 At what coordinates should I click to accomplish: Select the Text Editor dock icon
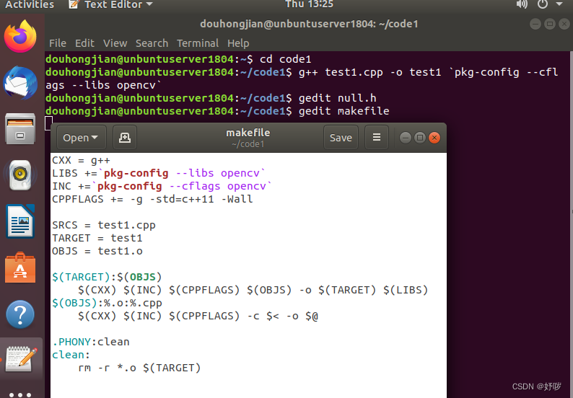click(x=22, y=359)
